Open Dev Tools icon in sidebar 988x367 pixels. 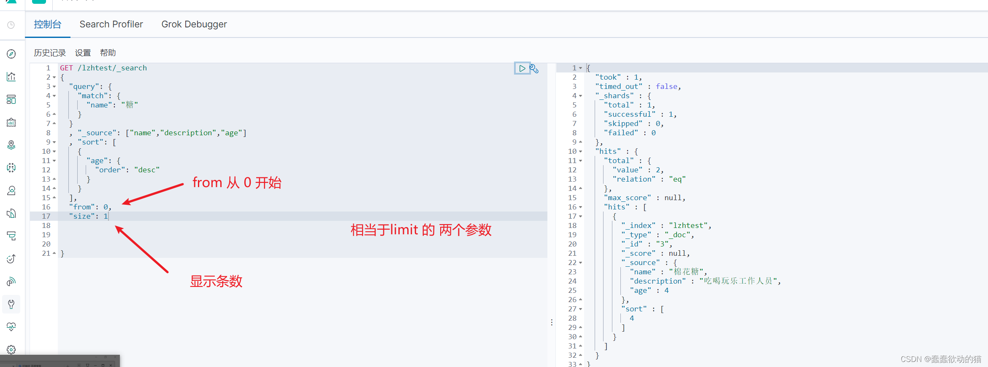coord(11,304)
